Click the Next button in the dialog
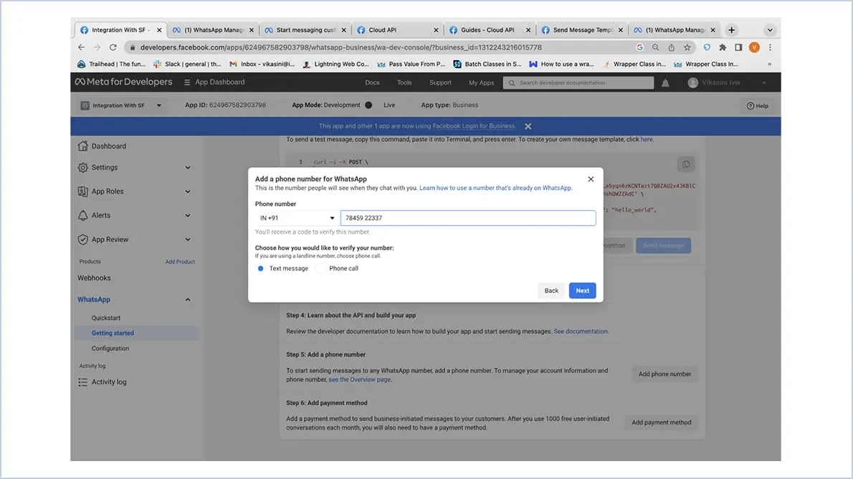 582,290
